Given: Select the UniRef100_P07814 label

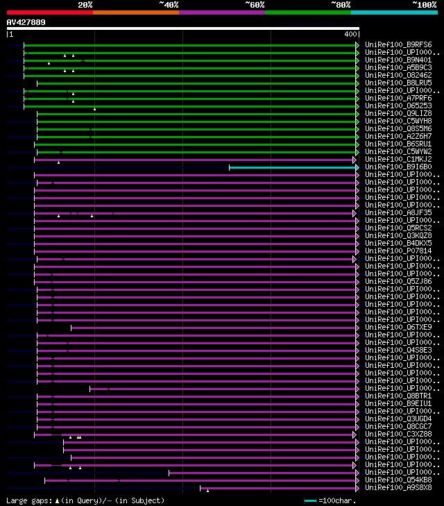Looking at the screenshot, I should [x=398, y=251].
